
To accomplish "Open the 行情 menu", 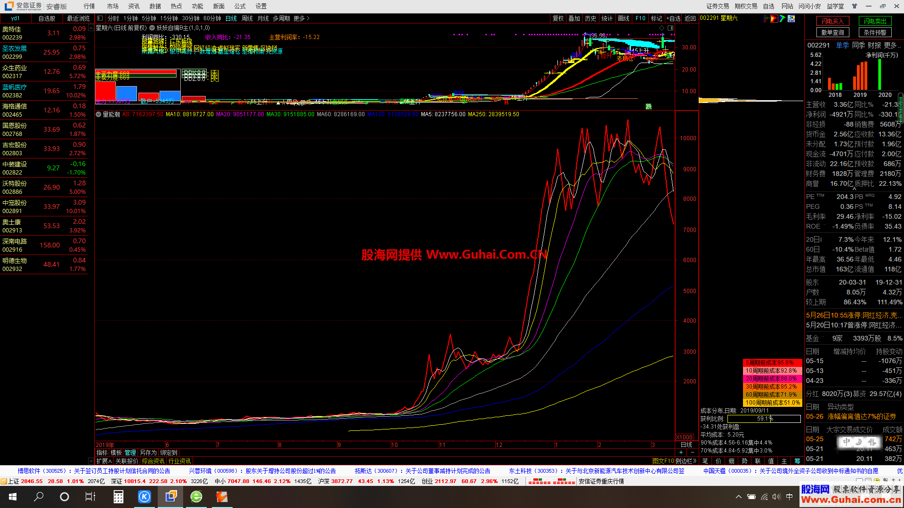I will (89, 6).
